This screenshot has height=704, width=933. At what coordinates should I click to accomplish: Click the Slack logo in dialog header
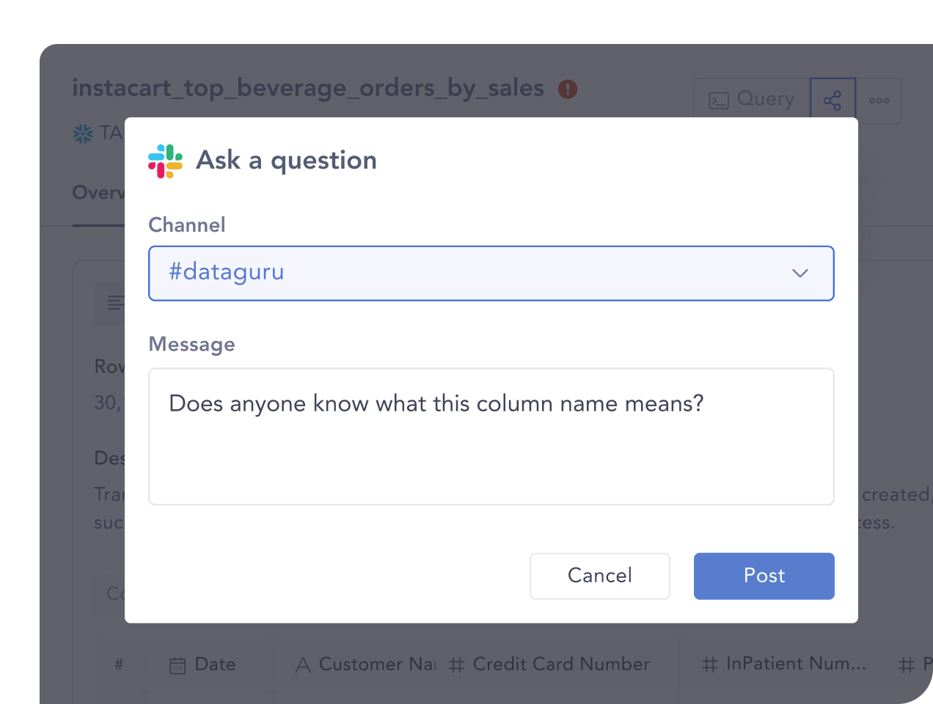[165, 161]
